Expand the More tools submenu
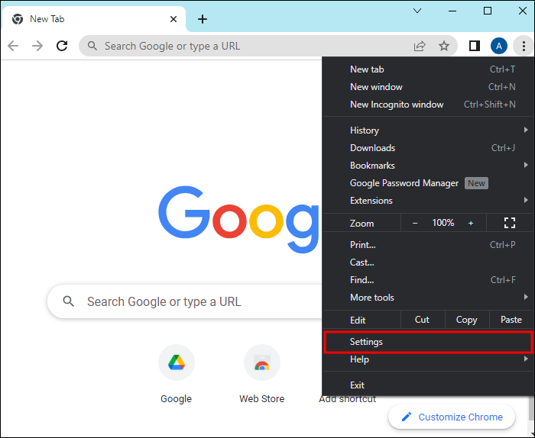The image size is (535, 438). (428, 298)
